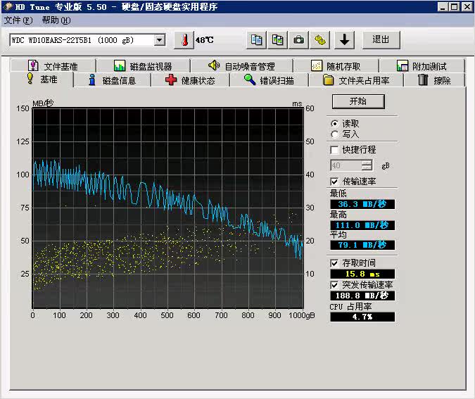The image size is (475, 399).
Task: Expand the WDC WD10EARS drive dropdown
Action: [159, 40]
